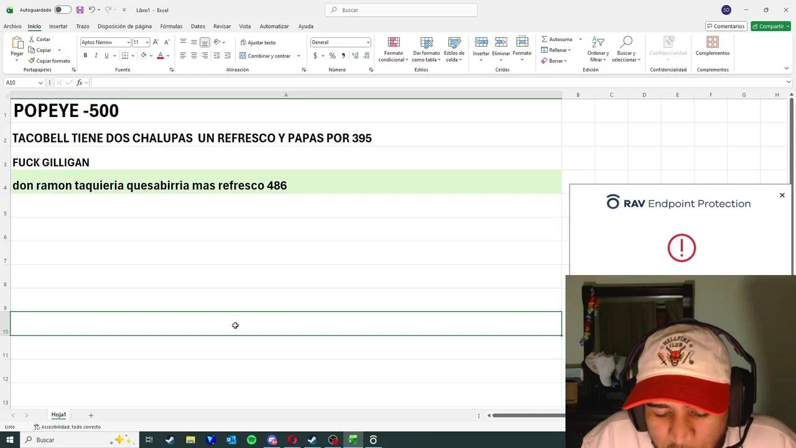Add new sheet plus button

tap(91, 415)
